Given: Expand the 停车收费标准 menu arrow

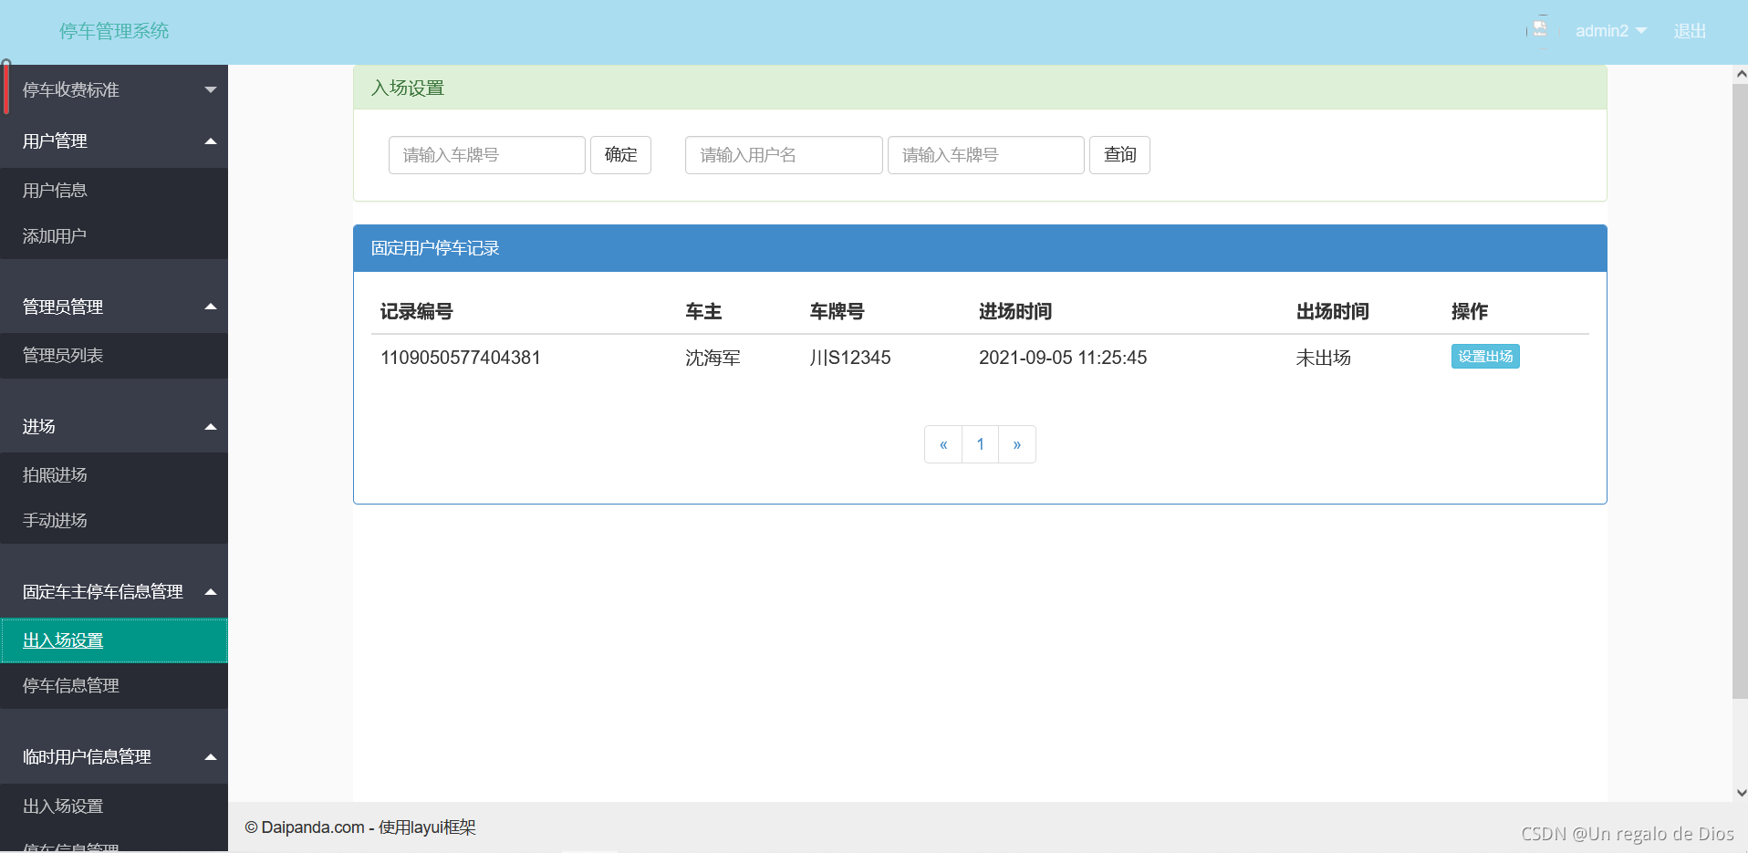Looking at the screenshot, I should click(211, 89).
